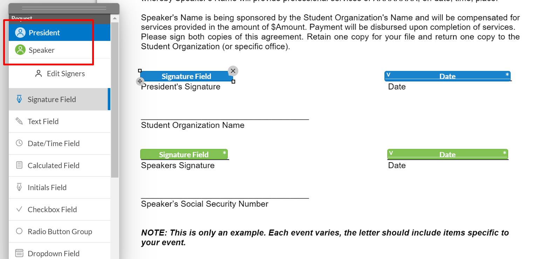Add a Checkbox Field from the panel
The width and height of the screenshot is (539, 259).
click(52, 210)
